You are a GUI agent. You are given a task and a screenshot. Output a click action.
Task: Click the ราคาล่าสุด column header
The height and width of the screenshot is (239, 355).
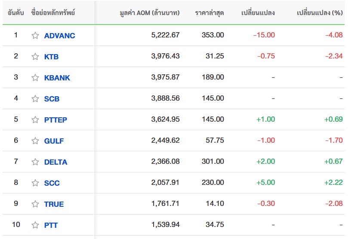pos(209,12)
